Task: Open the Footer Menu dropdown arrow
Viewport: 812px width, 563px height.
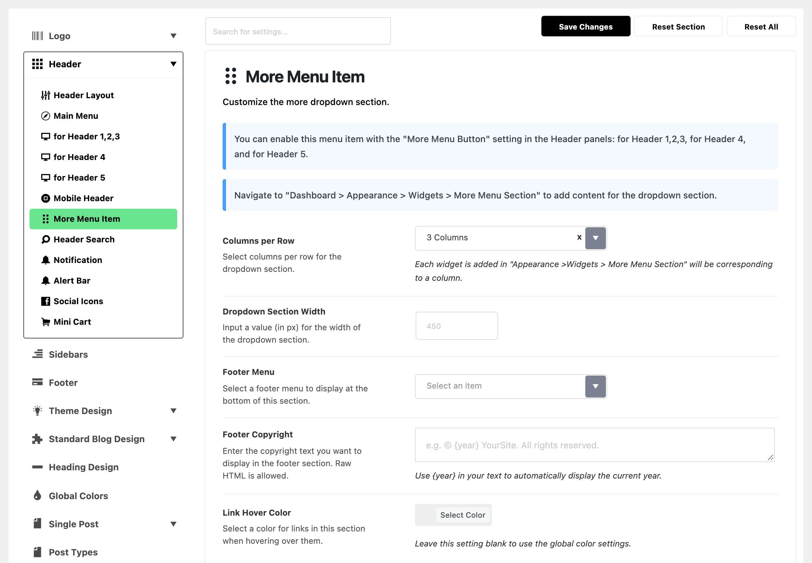Action: (x=595, y=387)
